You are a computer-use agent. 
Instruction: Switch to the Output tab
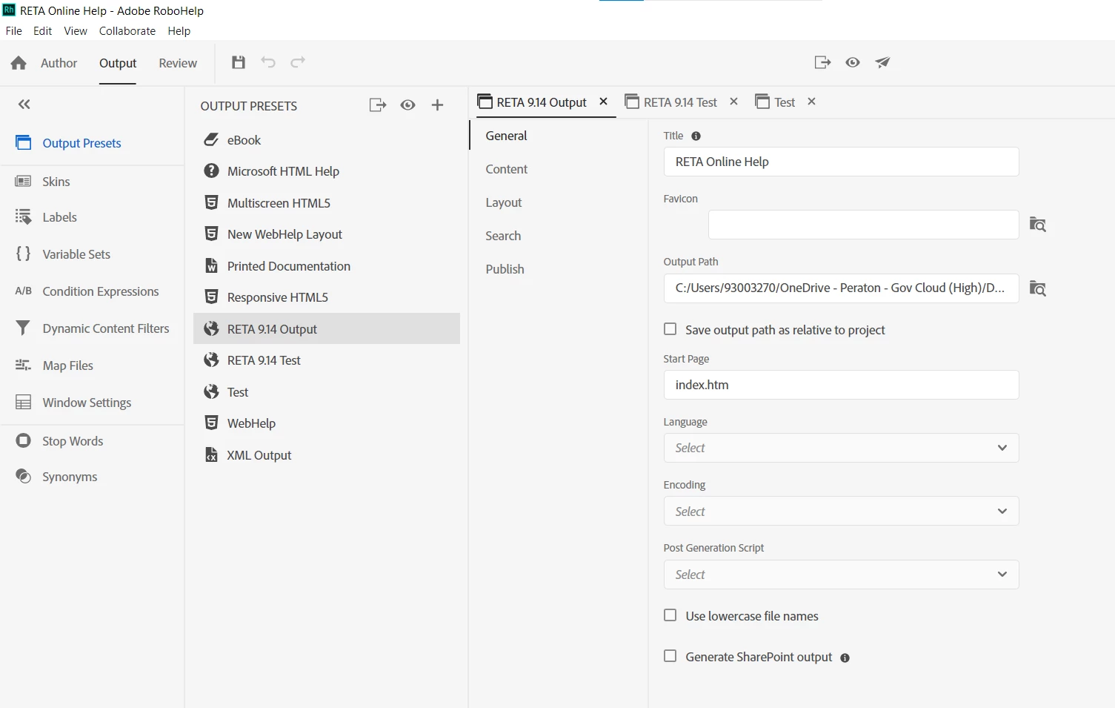click(x=118, y=63)
